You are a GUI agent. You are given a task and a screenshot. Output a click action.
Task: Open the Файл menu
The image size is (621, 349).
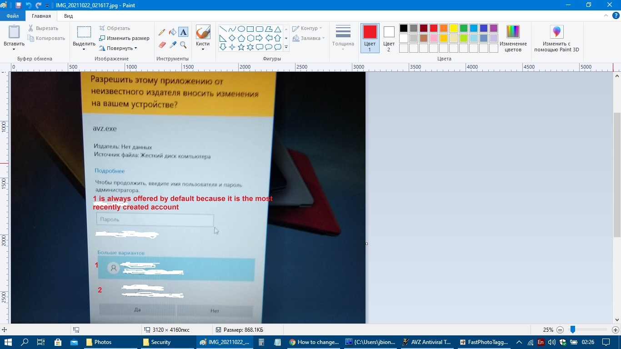(x=13, y=16)
